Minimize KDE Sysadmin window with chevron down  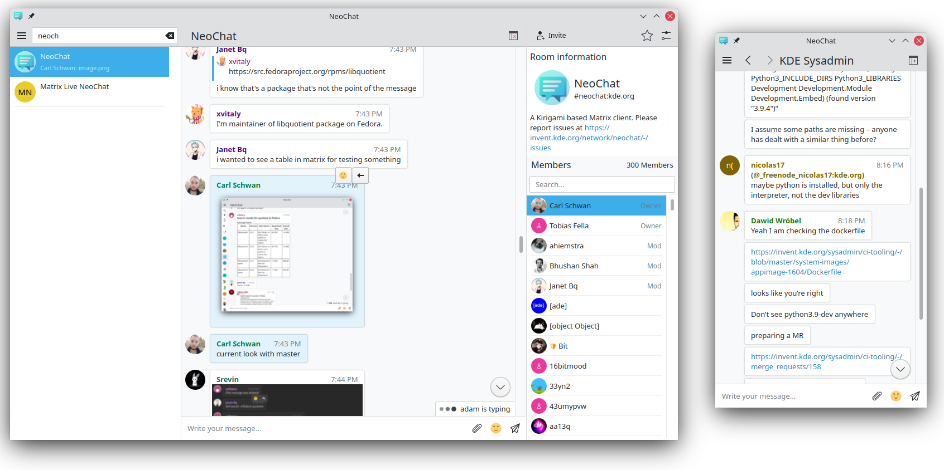(892, 41)
